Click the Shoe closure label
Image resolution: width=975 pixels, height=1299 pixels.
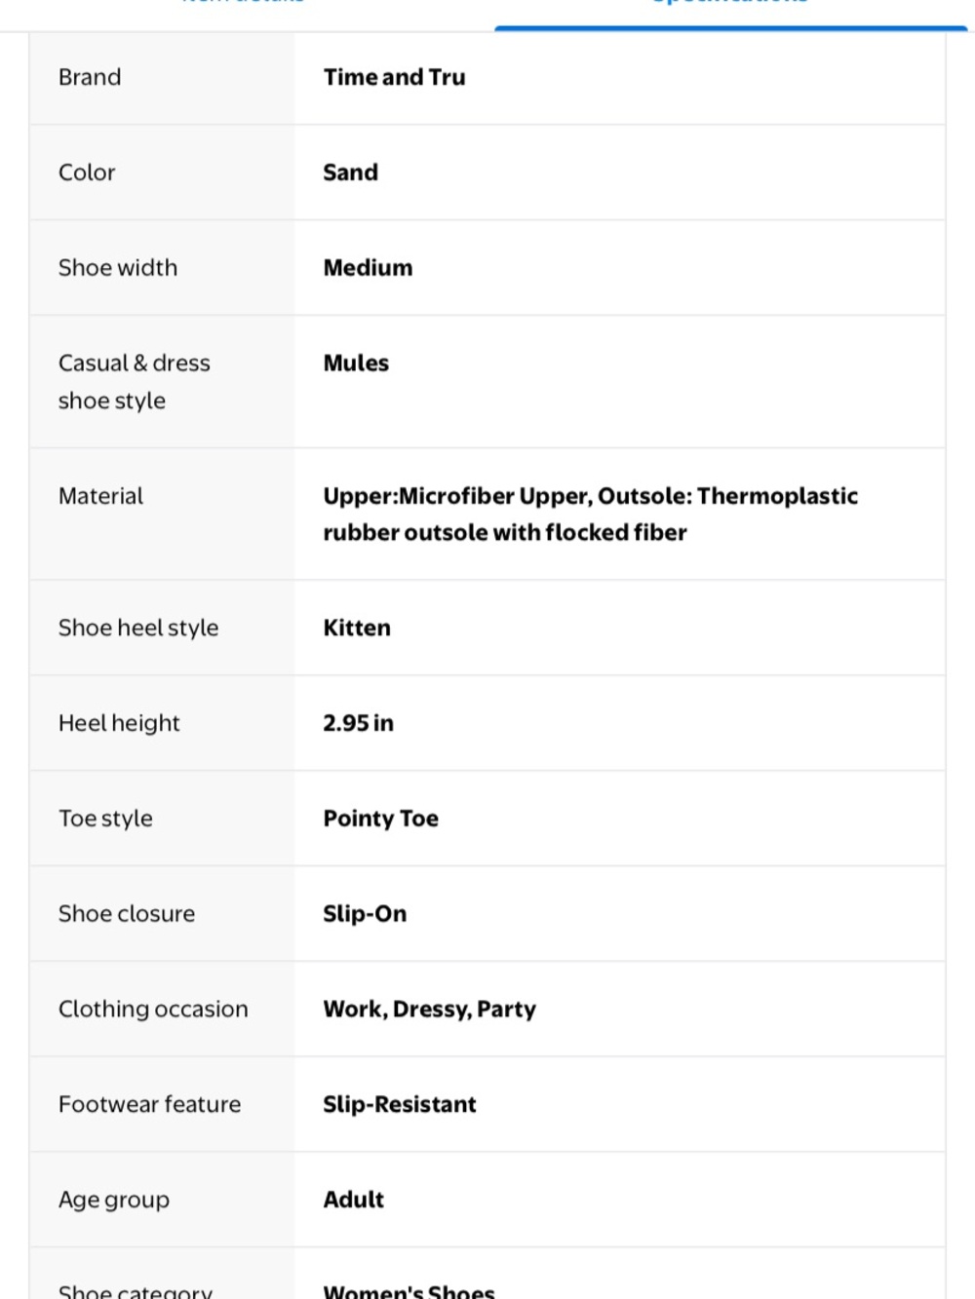click(x=127, y=914)
